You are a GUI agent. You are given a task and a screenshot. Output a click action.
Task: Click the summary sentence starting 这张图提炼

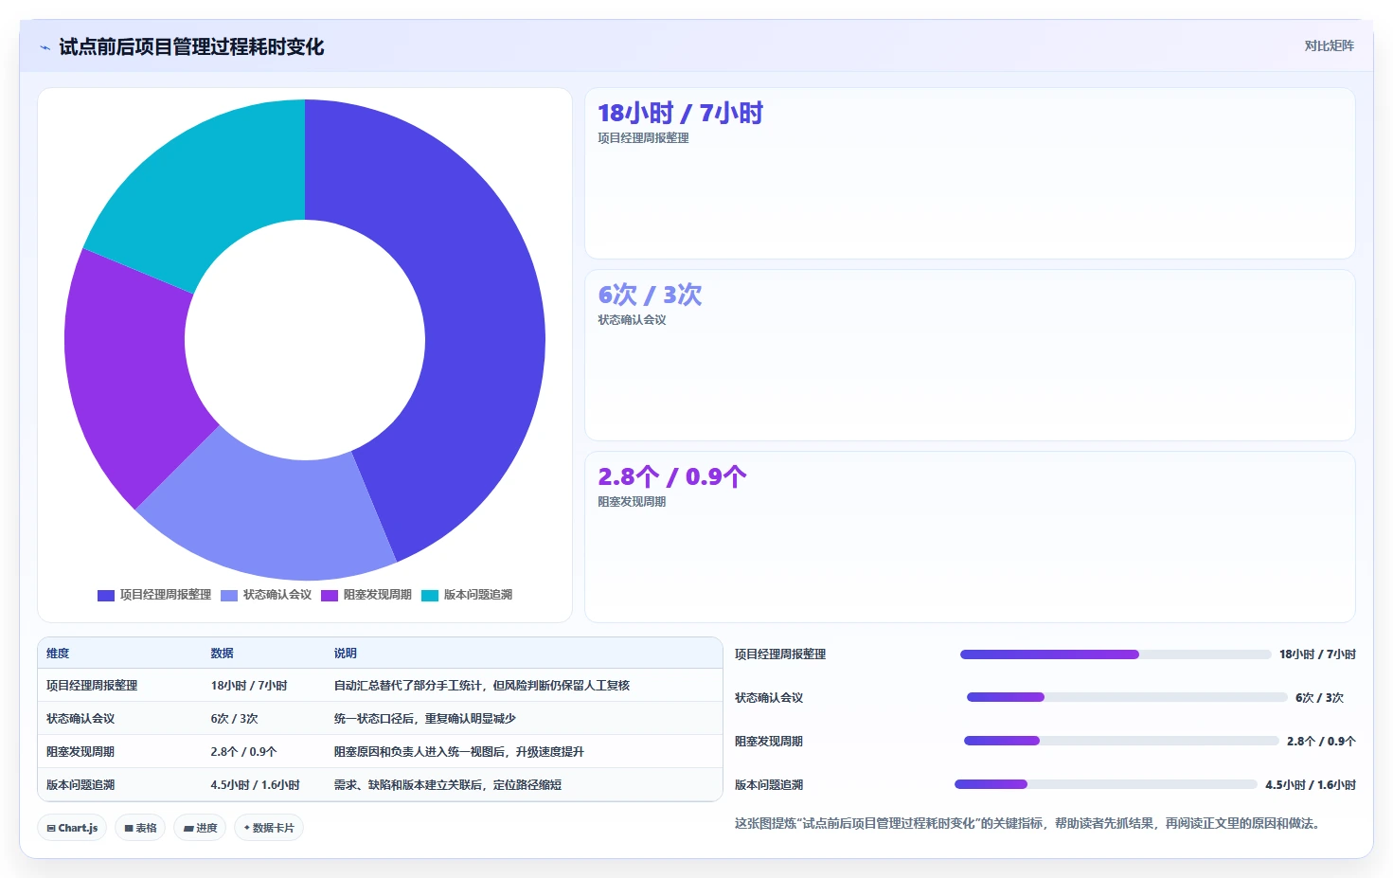pyautogui.click(x=1027, y=824)
